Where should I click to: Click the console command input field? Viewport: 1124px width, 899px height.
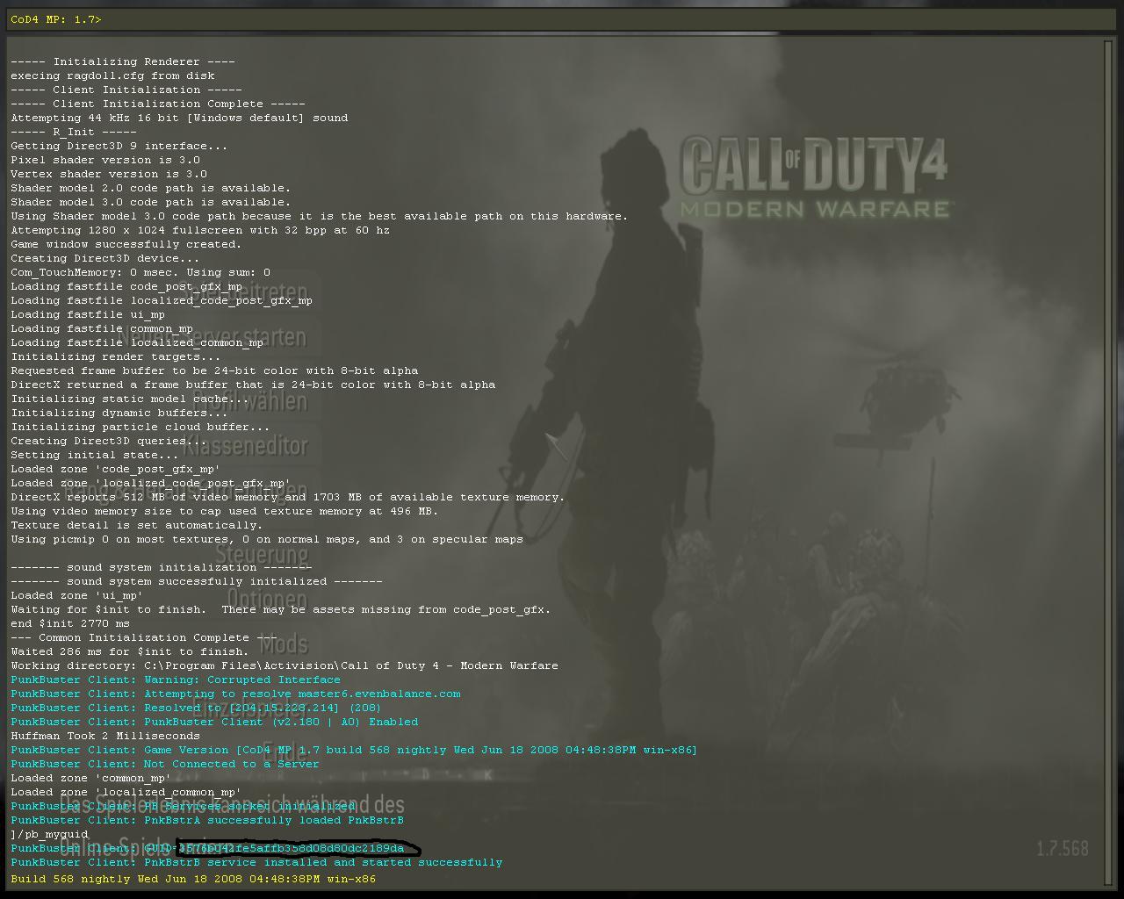tap(562, 19)
